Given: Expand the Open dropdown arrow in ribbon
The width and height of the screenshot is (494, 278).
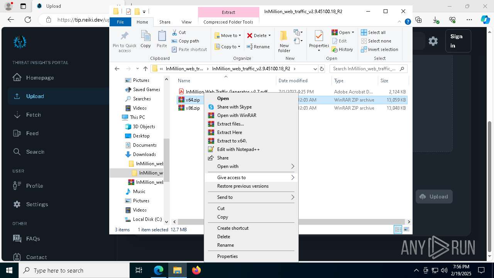Looking at the screenshot, I should (353, 32).
